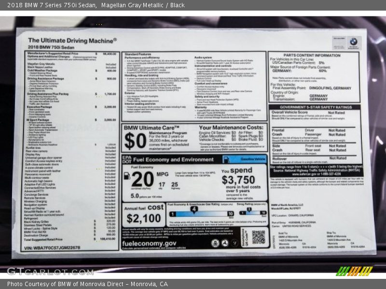Click 'GOVERNMENT 5-STAR SAFETY RATINGS' header
This screenshot has height=289, width=386.
point(316,107)
